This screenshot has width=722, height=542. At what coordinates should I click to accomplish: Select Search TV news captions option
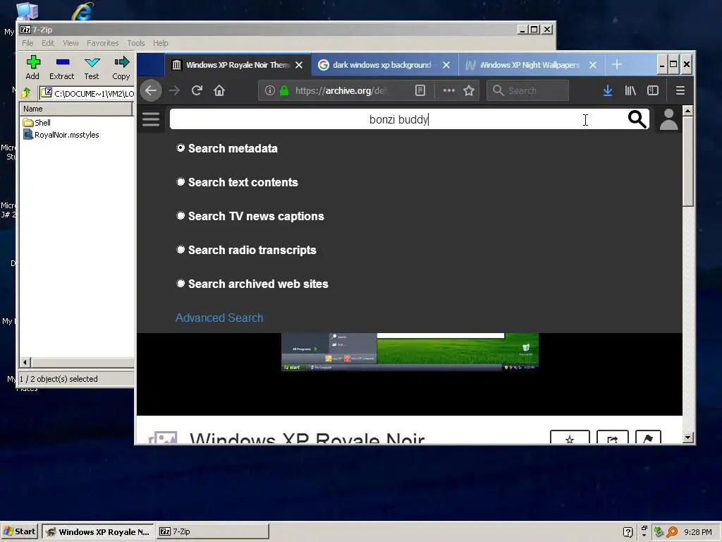(180, 216)
